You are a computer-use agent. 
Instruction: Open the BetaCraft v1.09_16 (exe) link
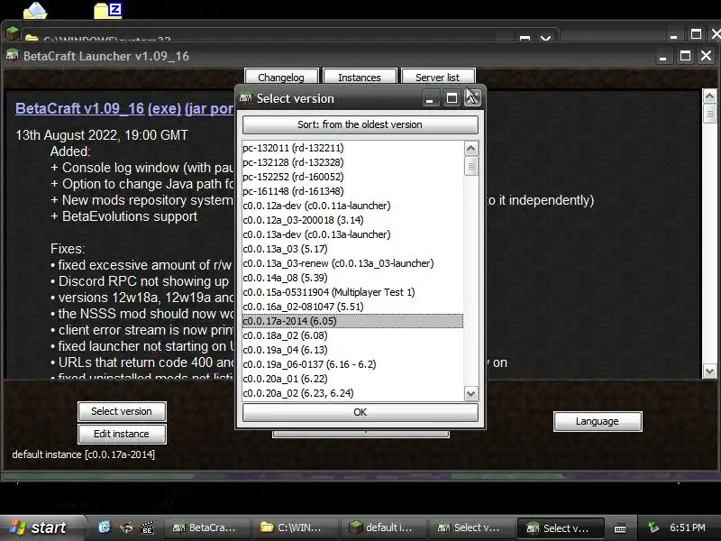click(x=98, y=108)
